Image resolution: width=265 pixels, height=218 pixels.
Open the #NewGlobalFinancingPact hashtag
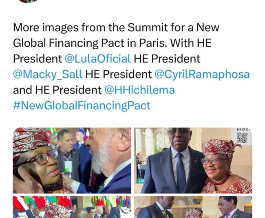[82, 106]
